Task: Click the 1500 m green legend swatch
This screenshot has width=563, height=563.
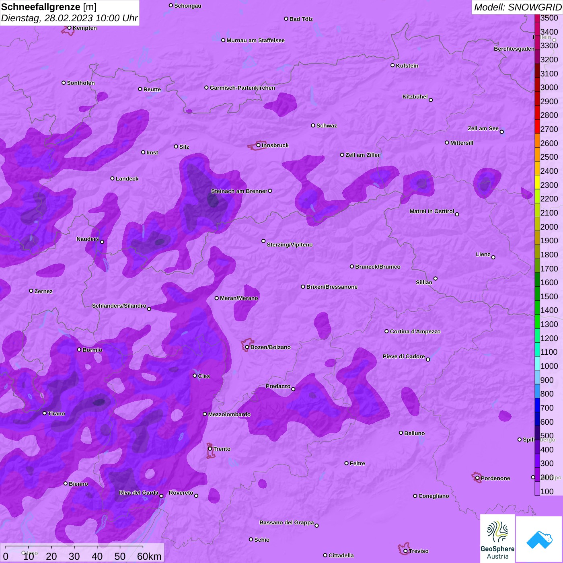Action: (537, 293)
